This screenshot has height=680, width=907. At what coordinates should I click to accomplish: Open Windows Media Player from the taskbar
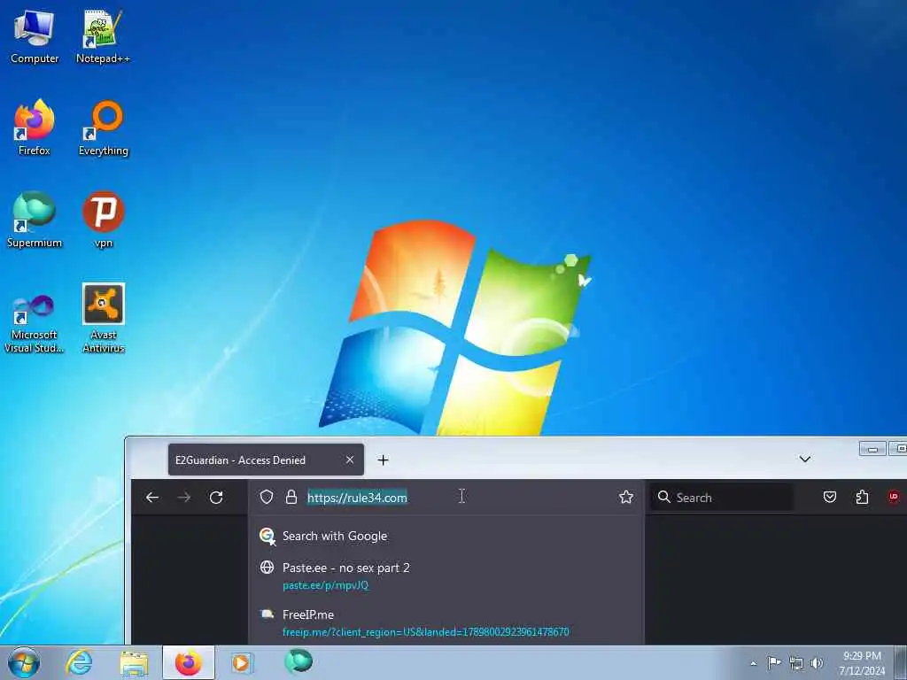click(241, 662)
